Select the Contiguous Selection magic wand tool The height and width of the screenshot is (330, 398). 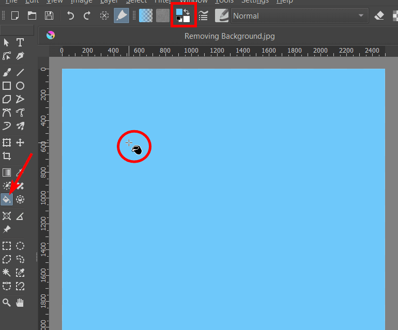pyautogui.click(x=7, y=273)
